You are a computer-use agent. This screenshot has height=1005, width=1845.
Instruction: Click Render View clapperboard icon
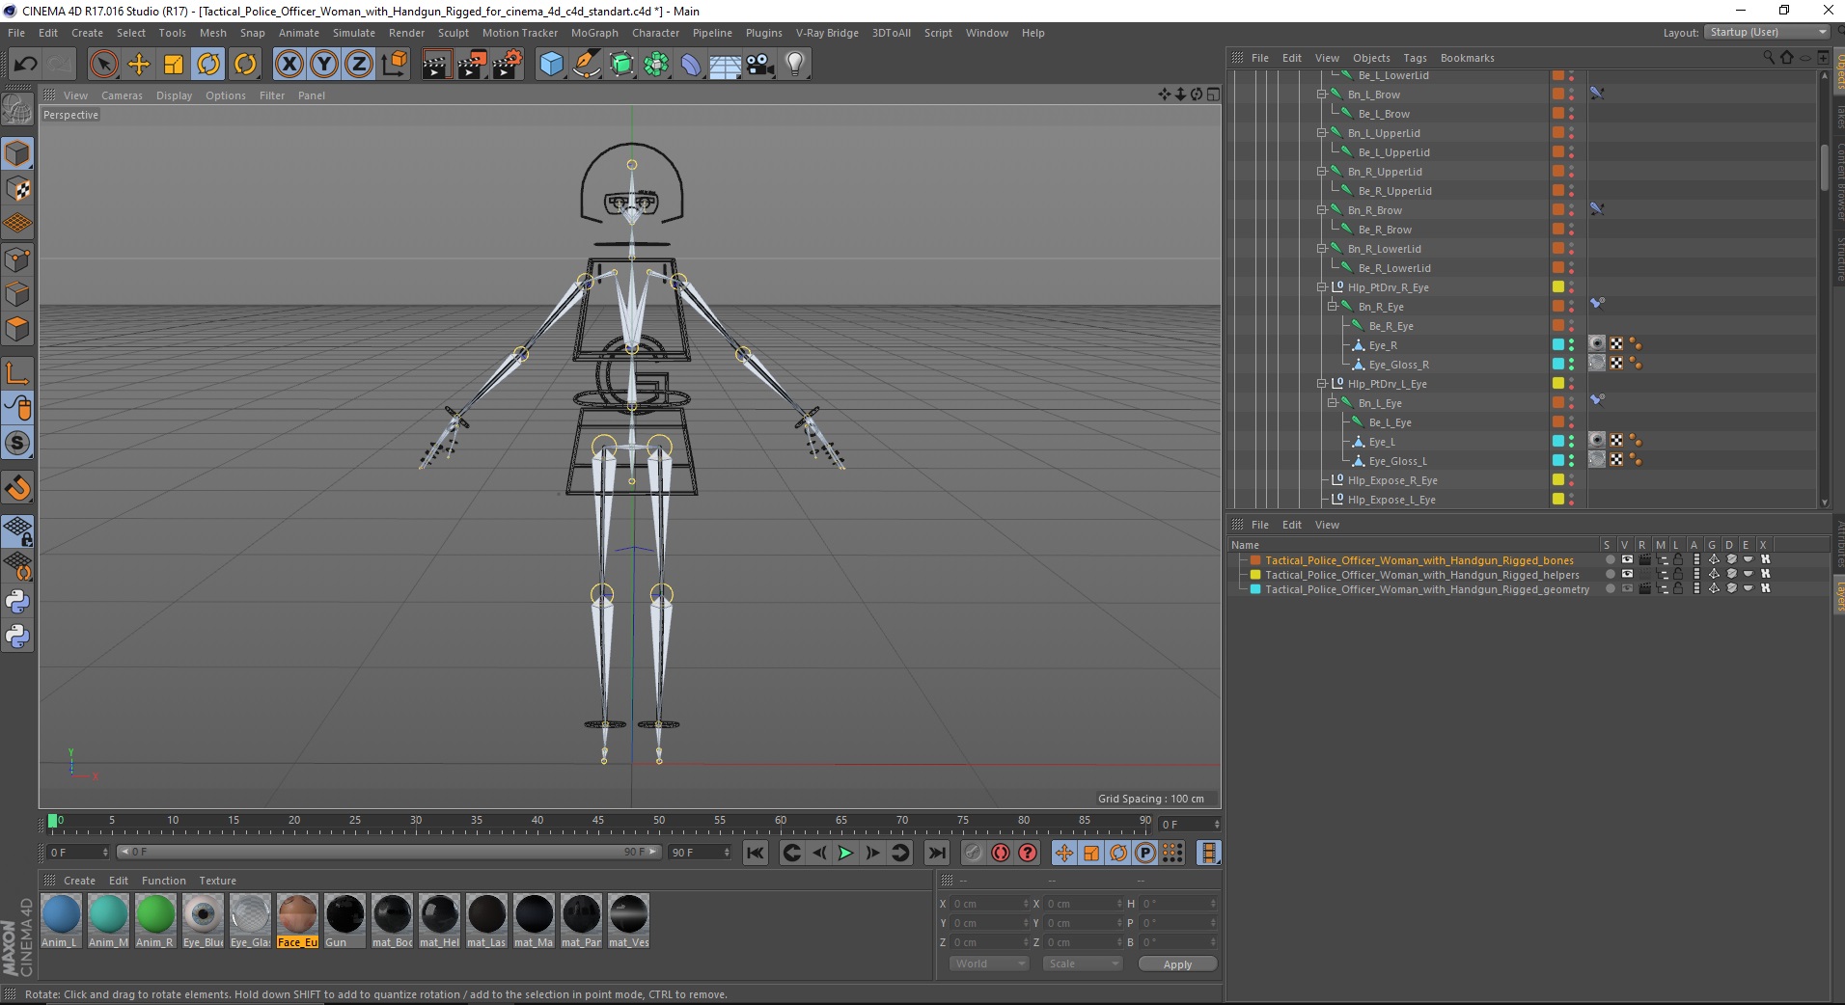point(436,65)
